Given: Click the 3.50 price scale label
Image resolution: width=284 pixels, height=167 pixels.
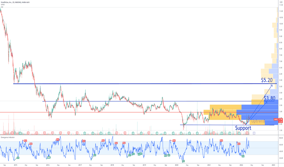Looking at the screenshot, I should [x=281, y=105].
